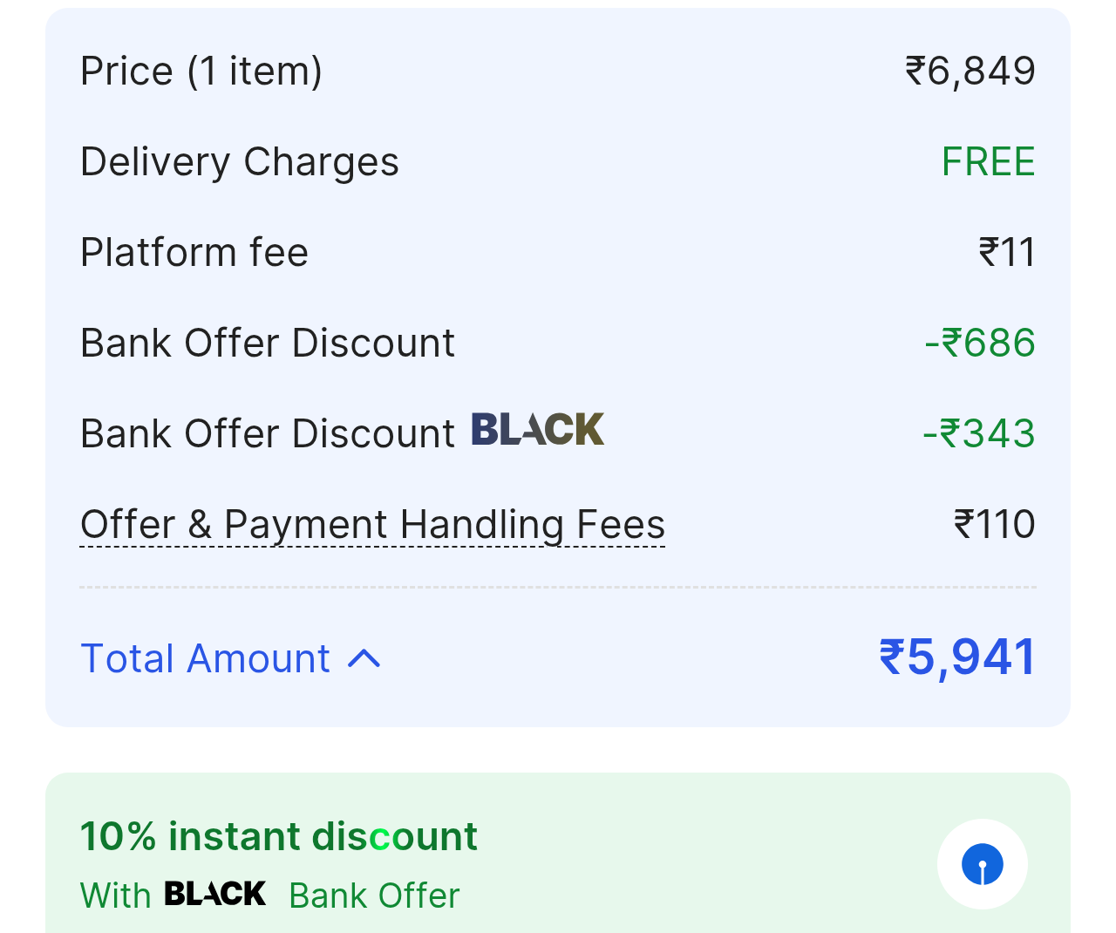Click the info icon inside the white circle
Viewport: 1116px width, 933px height.
(983, 863)
